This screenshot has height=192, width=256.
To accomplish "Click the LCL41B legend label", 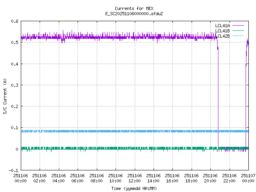I will pos(222,31).
